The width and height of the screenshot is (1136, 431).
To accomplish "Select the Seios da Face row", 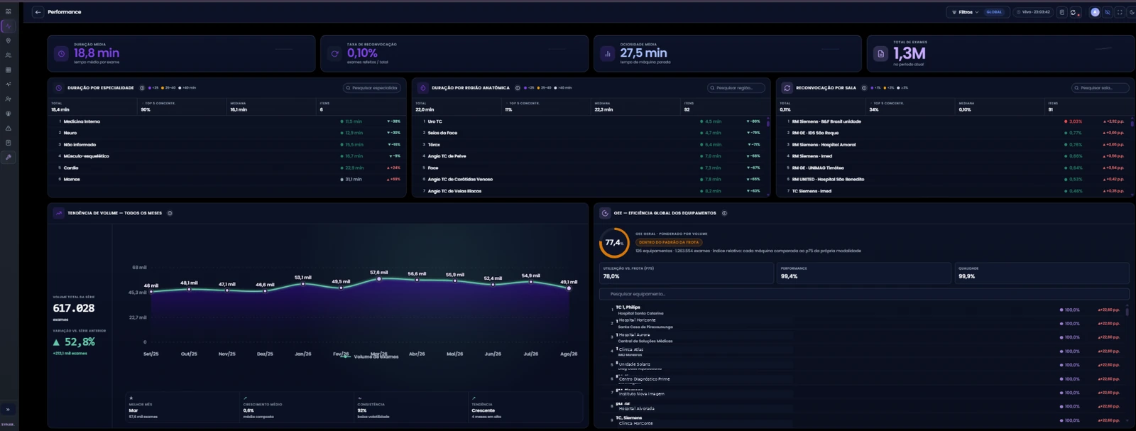I will coord(589,133).
